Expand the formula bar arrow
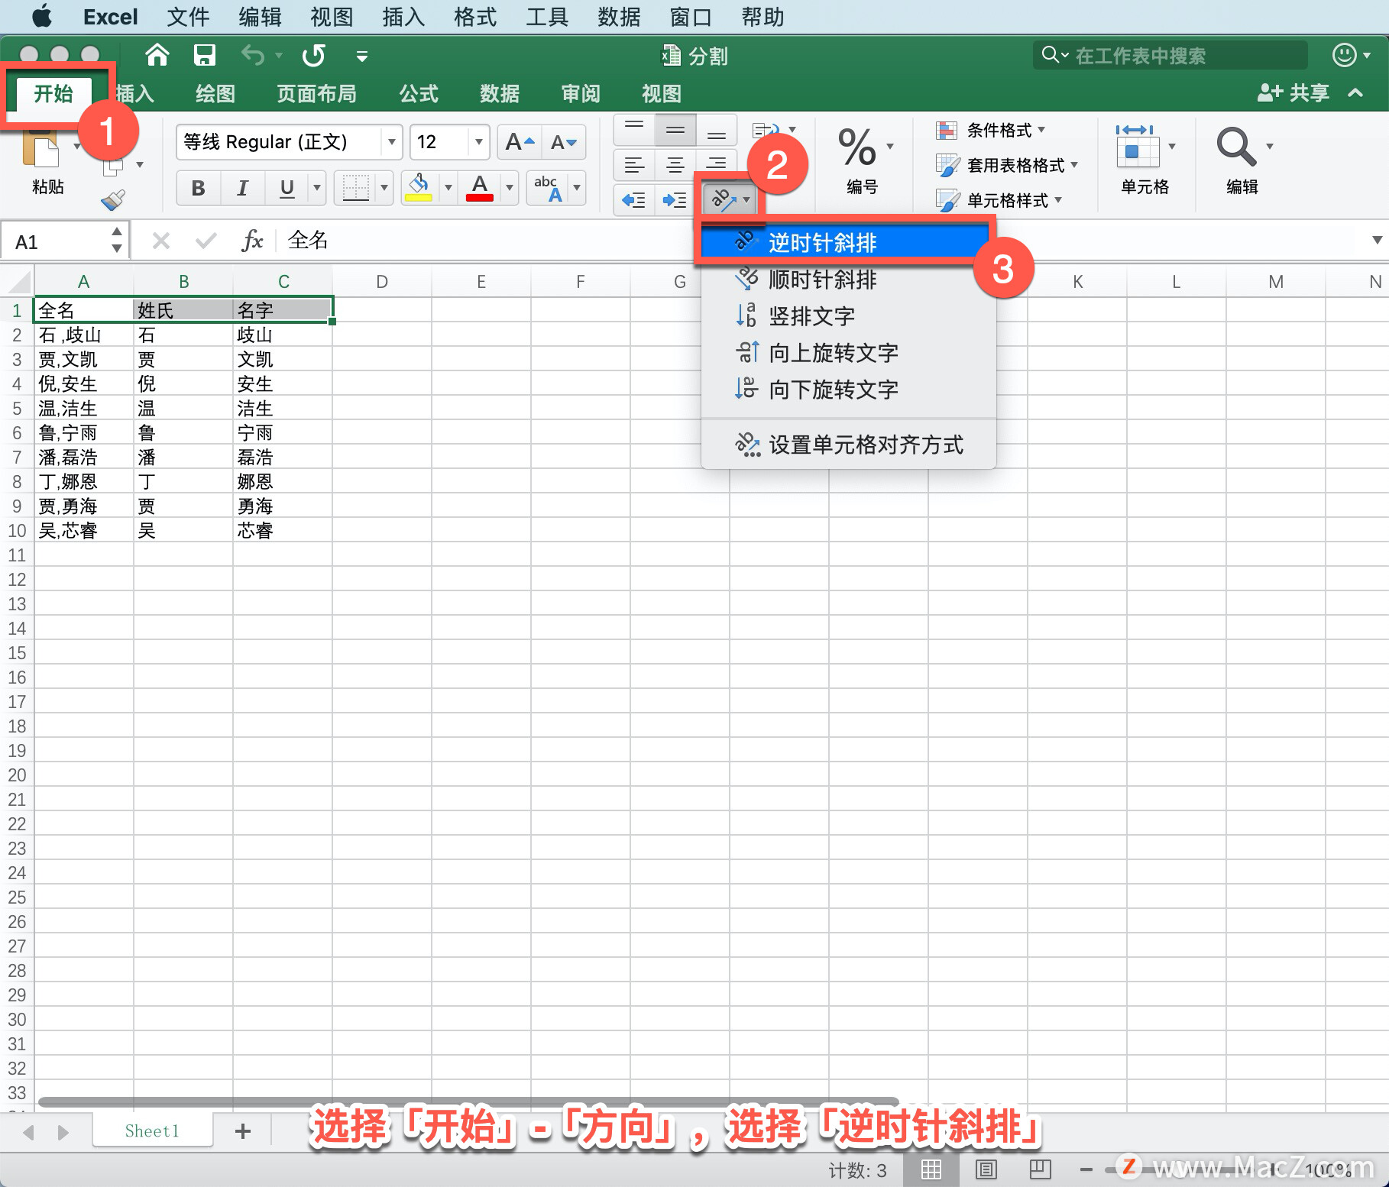Screen dimensions: 1389x1187 pyautogui.click(x=1377, y=241)
